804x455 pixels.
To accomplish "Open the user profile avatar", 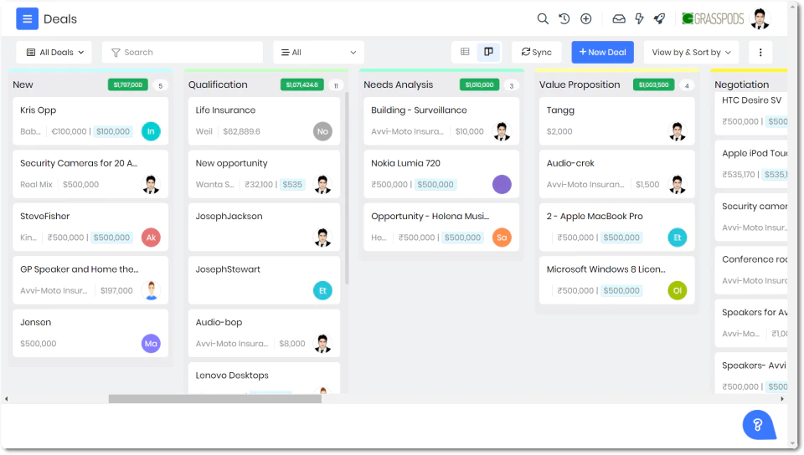I will [x=760, y=19].
